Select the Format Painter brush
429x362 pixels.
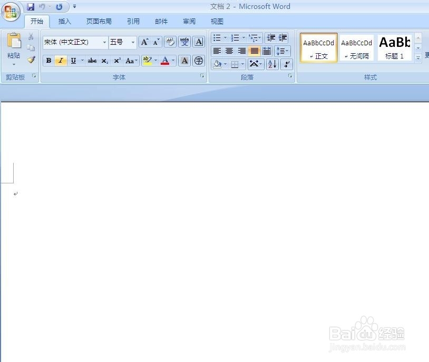click(31, 60)
